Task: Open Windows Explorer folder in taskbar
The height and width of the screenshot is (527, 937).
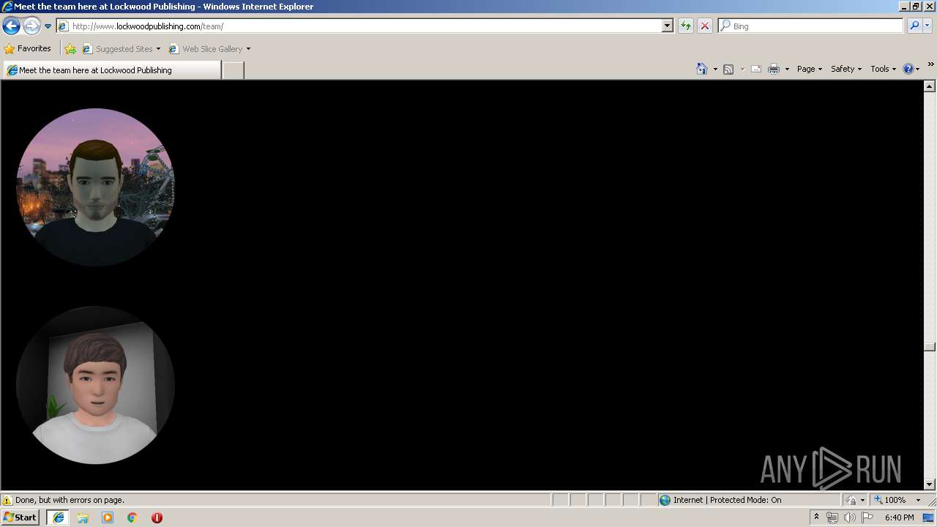Action: (83, 517)
